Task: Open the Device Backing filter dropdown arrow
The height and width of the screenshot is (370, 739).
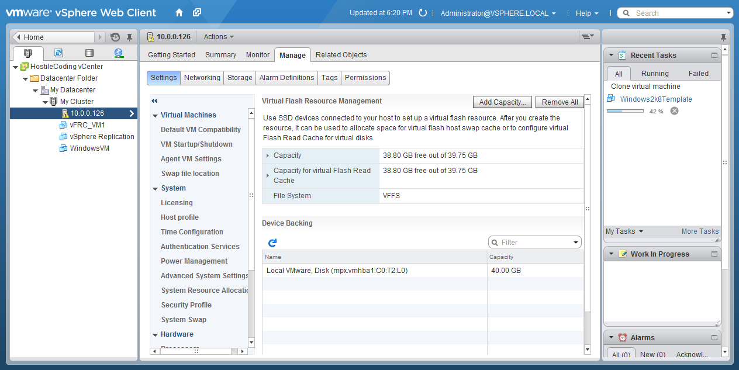Action: (x=576, y=242)
